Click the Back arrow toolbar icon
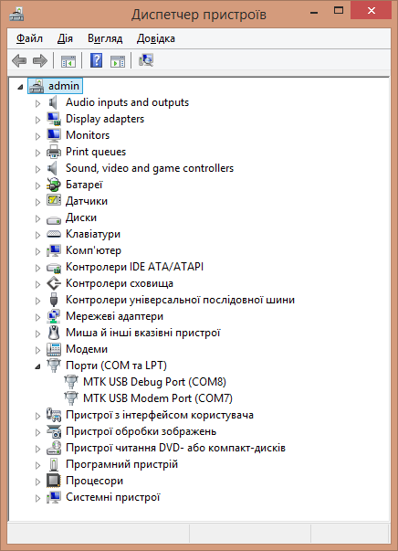The width and height of the screenshot is (398, 551). [19, 61]
